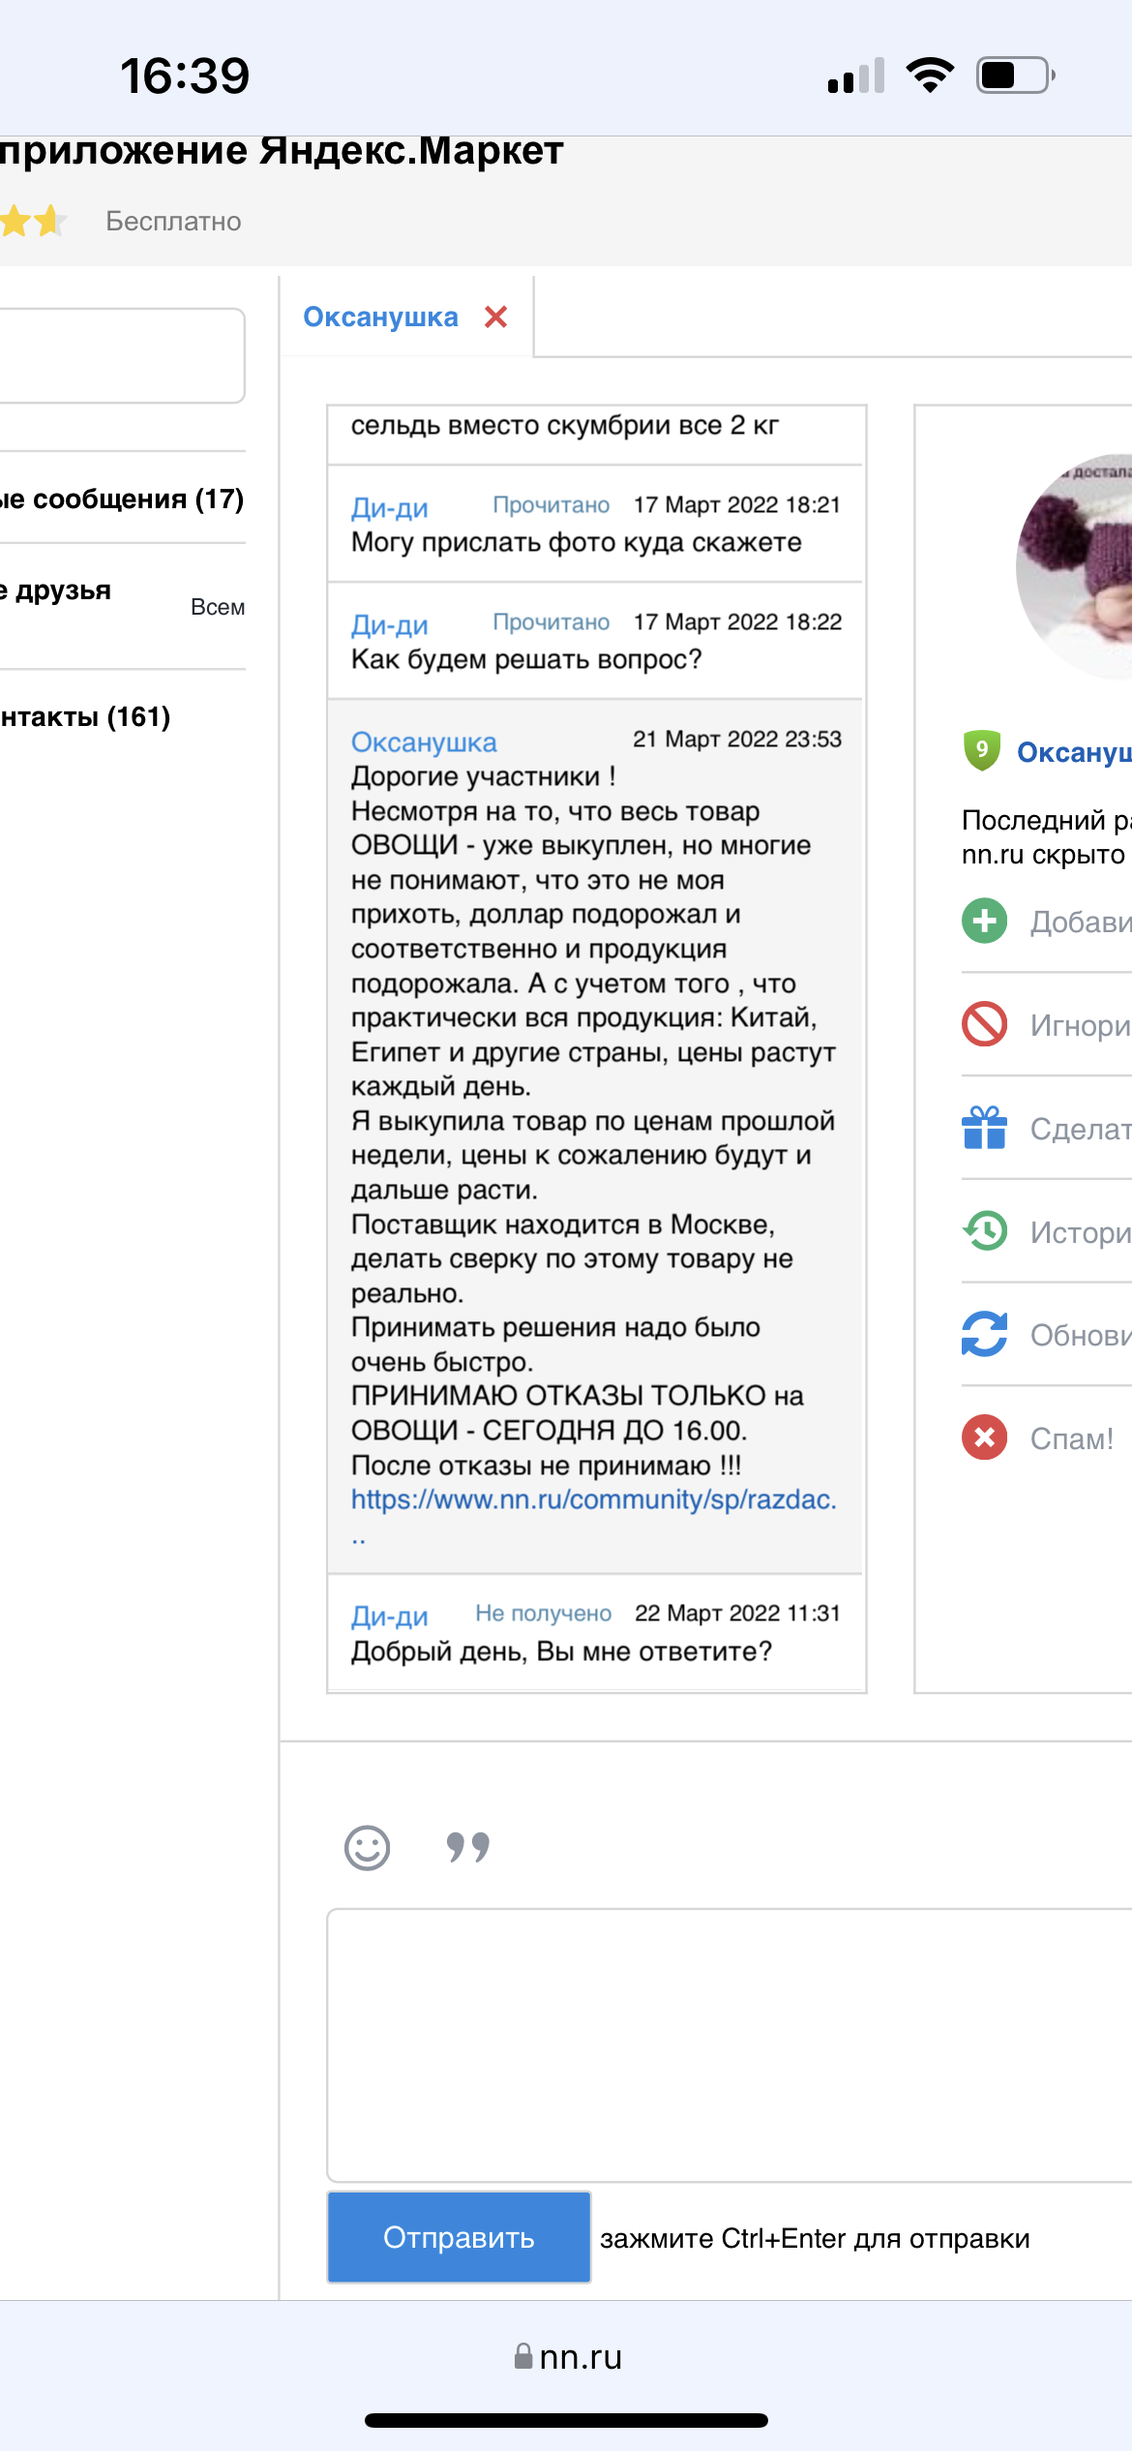
Task: Click the green shield rating badge
Action: point(981,750)
